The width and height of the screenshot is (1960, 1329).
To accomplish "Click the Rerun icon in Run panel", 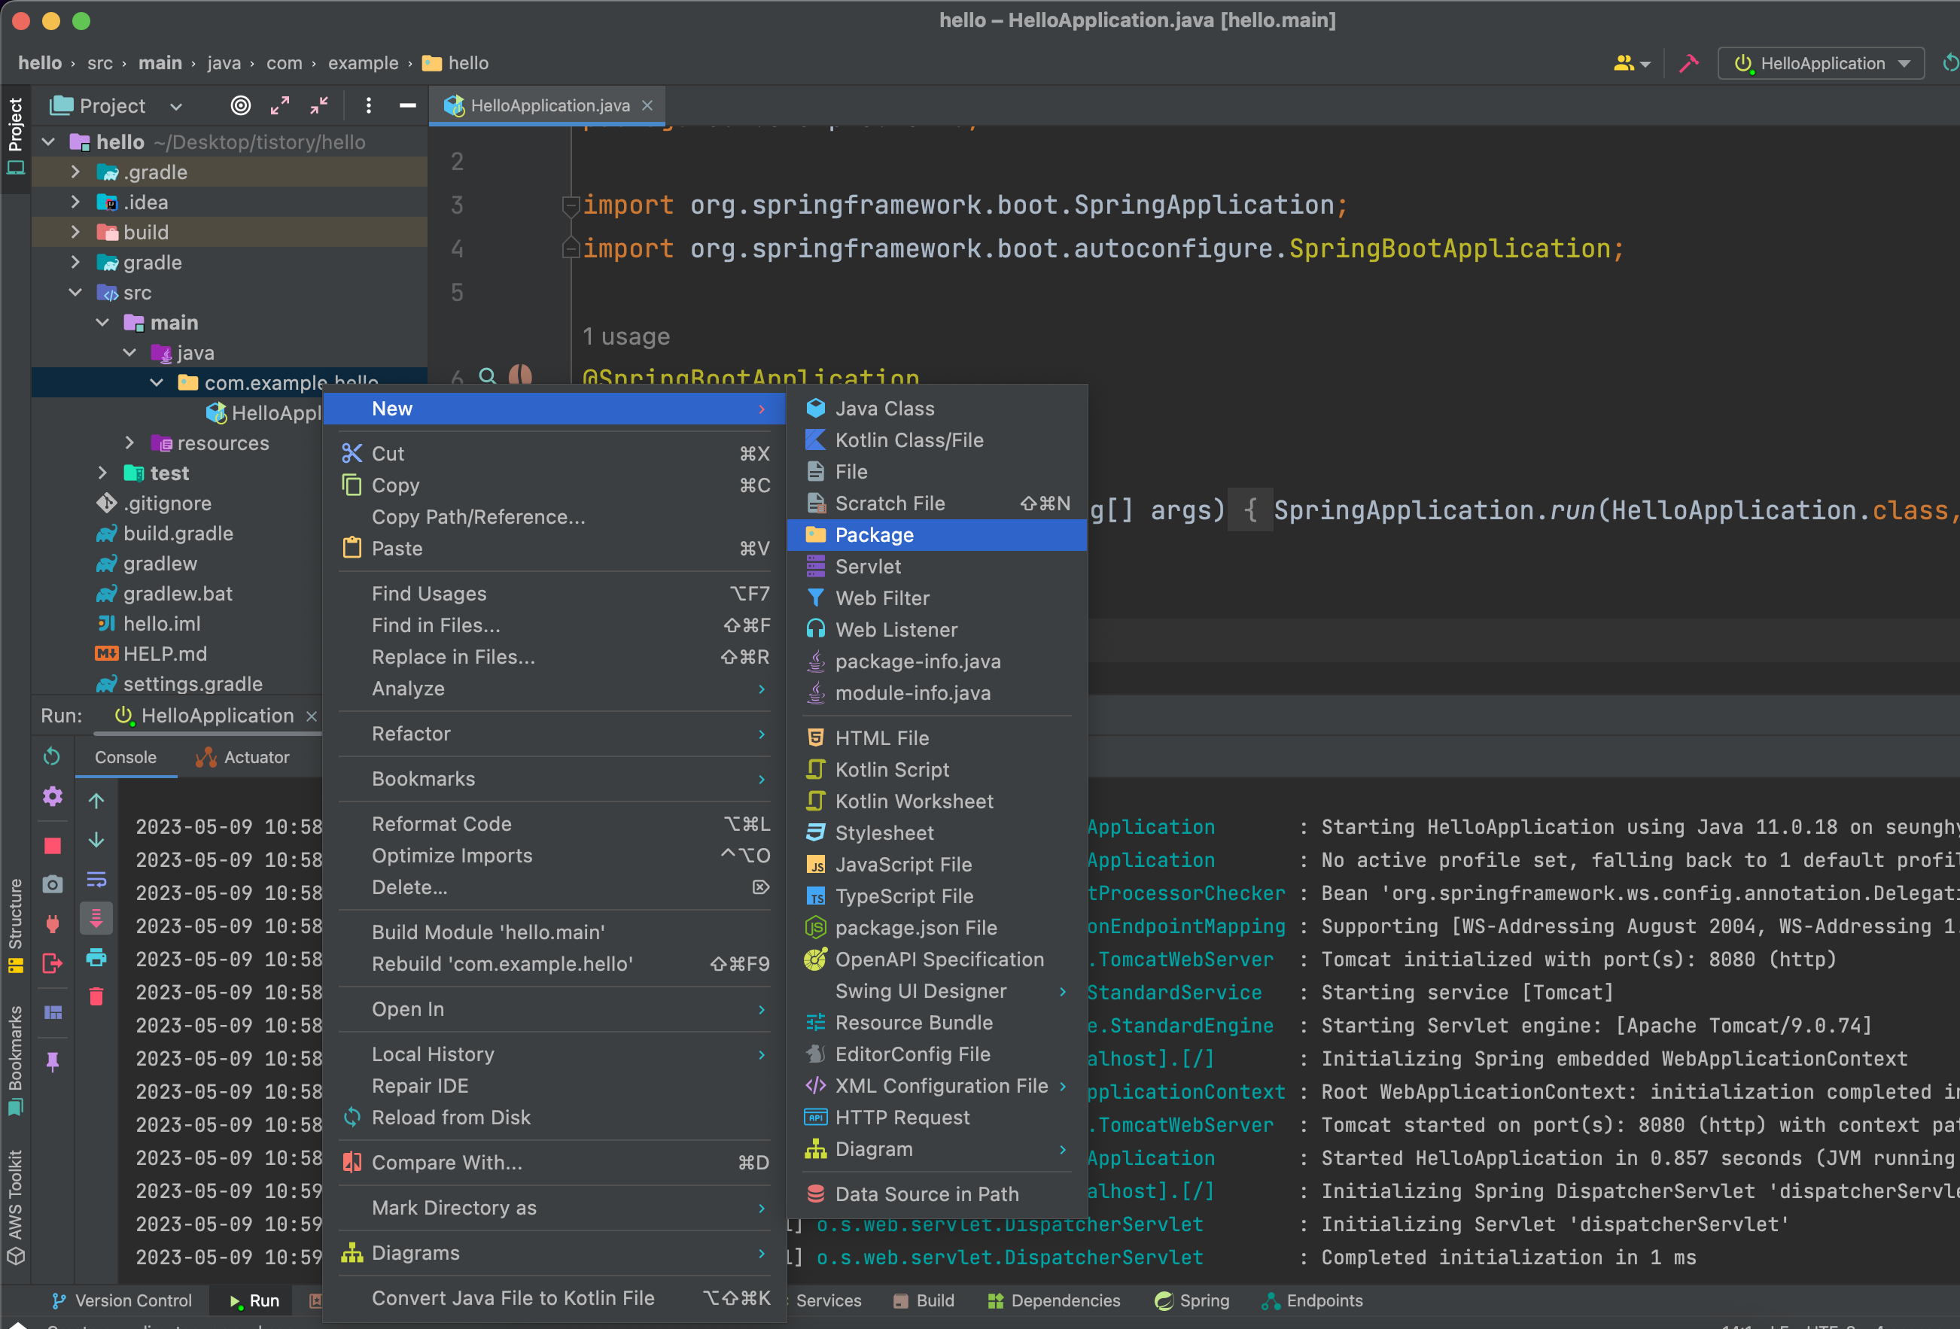I will pos(52,756).
